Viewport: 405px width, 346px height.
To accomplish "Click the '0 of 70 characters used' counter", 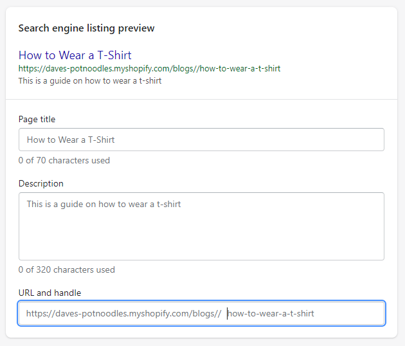I will 64,160.
